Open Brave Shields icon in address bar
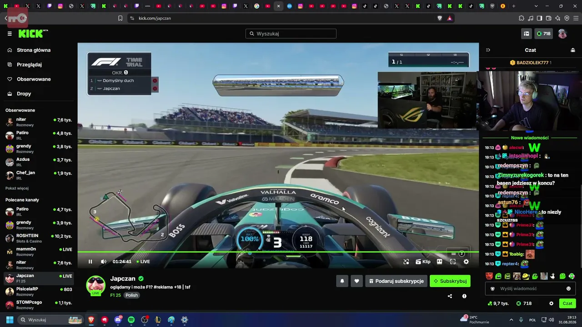Image resolution: width=582 pixels, height=327 pixels. [440, 18]
